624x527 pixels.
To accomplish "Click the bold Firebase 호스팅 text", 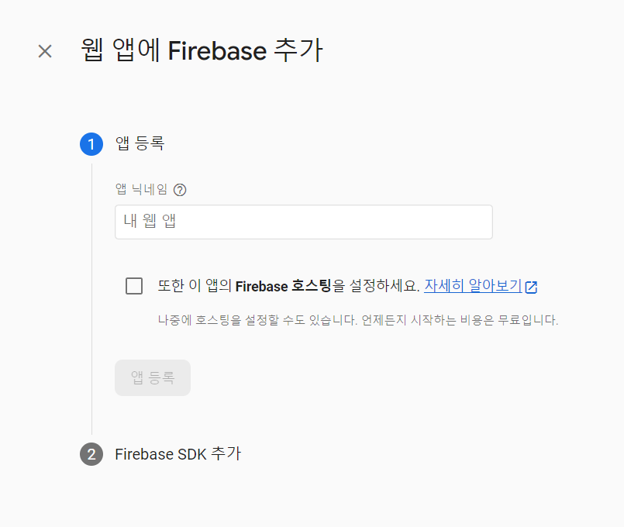I will coord(283,285).
